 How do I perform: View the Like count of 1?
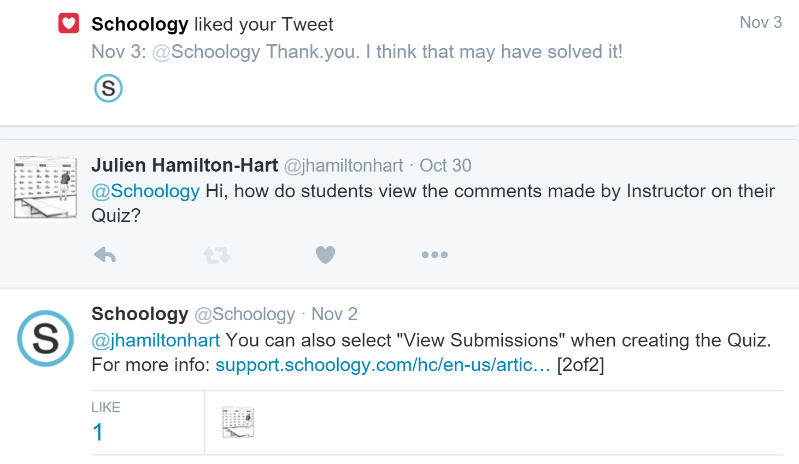[x=98, y=432]
